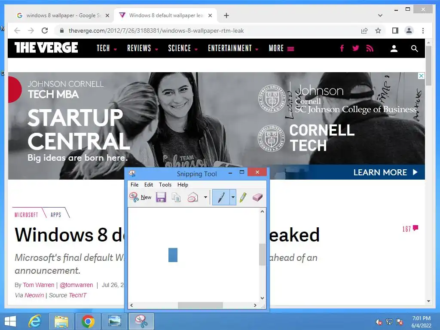The height and width of the screenshot is (330, 440).
Task: Select the Highlighter tool
Action: click(243, 197)
